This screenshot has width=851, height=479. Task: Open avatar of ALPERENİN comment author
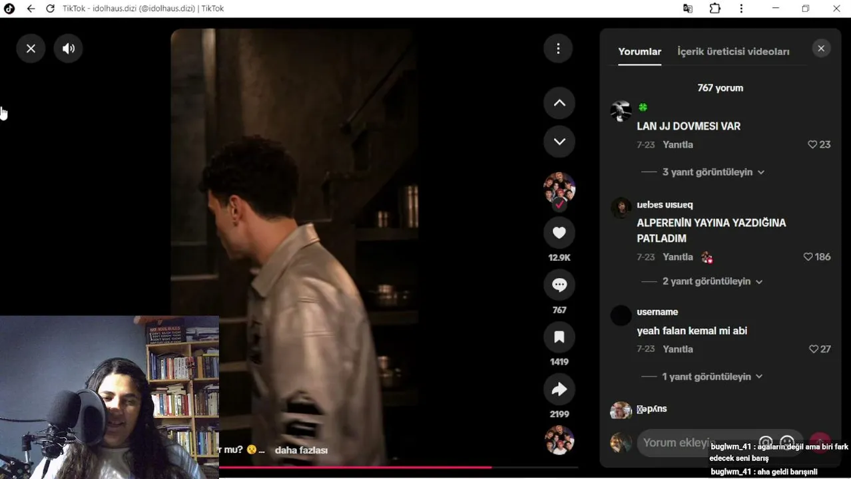621,208
